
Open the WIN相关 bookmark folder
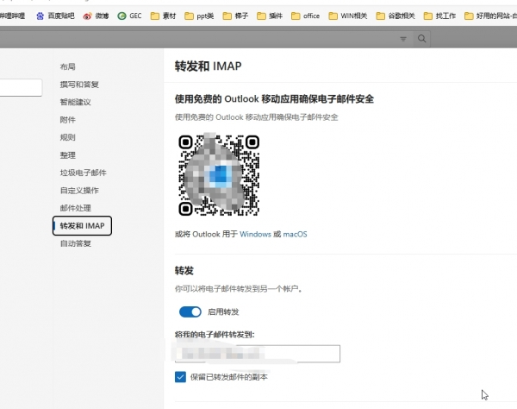pyautogui.click(x=348, y=16)
